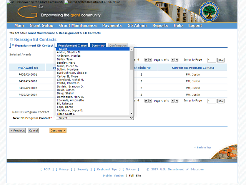Open the Payments menu
The width and height of the screenshot is (246, 185).
112,25
